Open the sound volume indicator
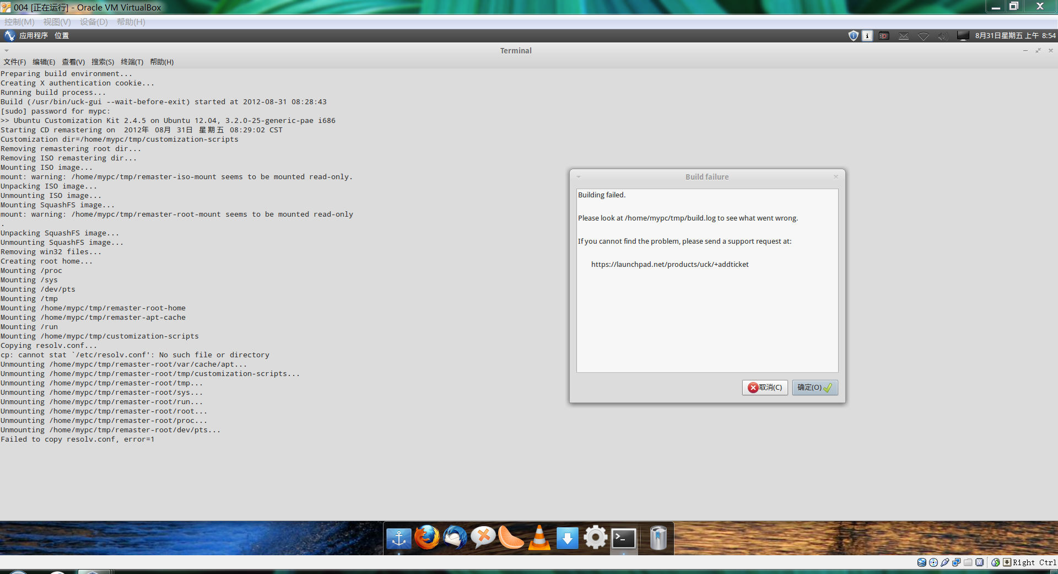The width and height of the screenshot is (1058, 574). pyautogui.click(x=943, y=36)
